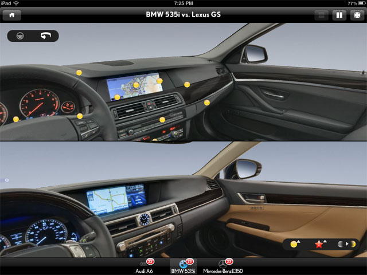Expand the red star highlights option
The image size is (367, 275).
click(x=319, y=243)
